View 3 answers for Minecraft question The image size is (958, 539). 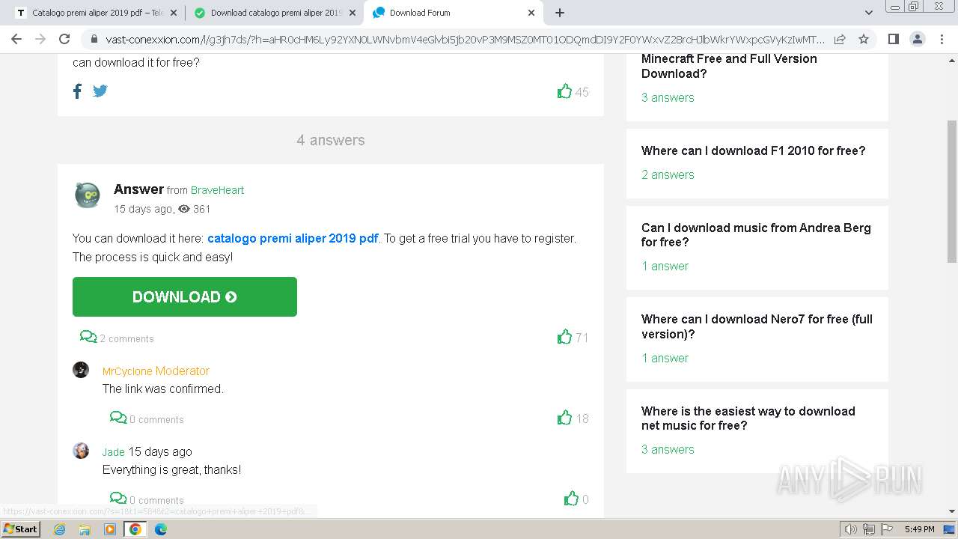coord(668,97)
